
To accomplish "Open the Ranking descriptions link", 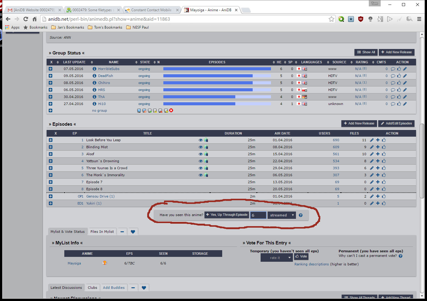I will click(x=311, y=264).
